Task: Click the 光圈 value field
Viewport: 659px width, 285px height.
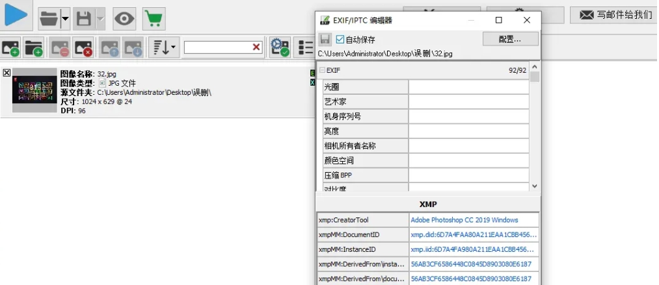Action: pyautogui.click(x=468, y=87)
